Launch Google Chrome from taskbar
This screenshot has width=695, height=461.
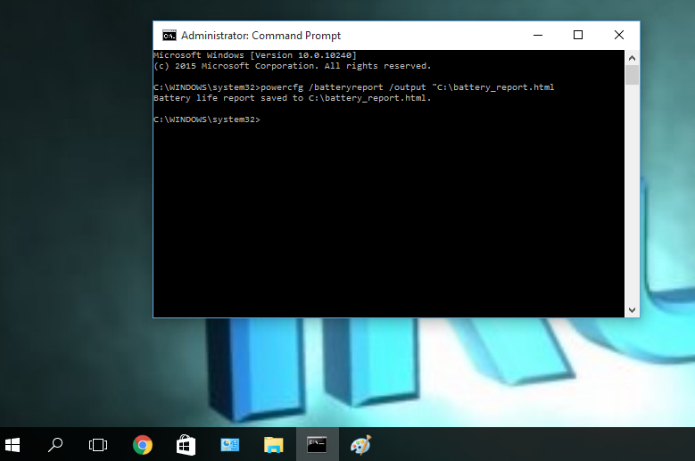tap(142, 445)
